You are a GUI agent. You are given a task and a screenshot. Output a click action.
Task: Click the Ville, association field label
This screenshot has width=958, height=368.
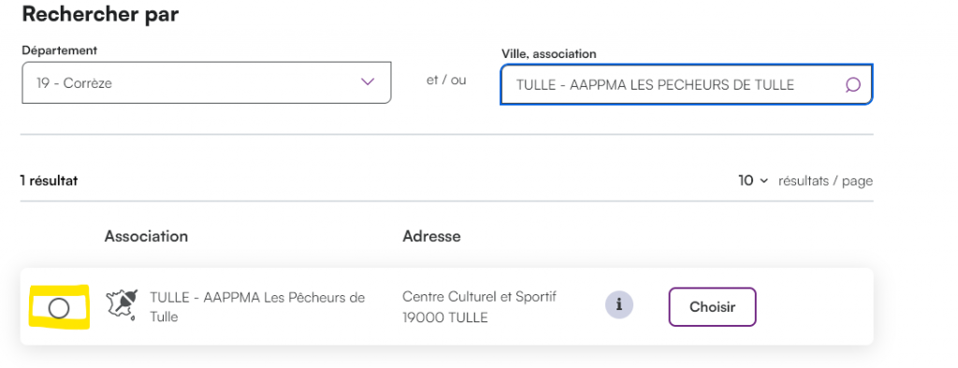(548, 53)
